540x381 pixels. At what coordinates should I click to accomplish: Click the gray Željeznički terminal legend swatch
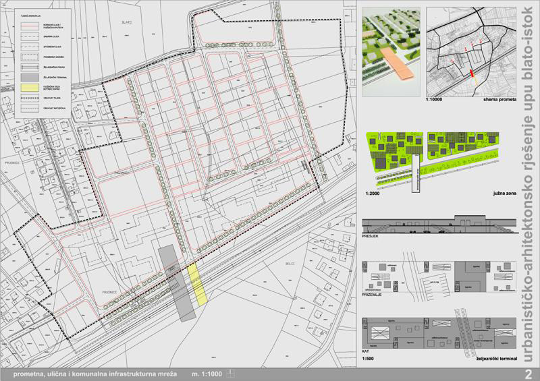click(x=30, y=78)
